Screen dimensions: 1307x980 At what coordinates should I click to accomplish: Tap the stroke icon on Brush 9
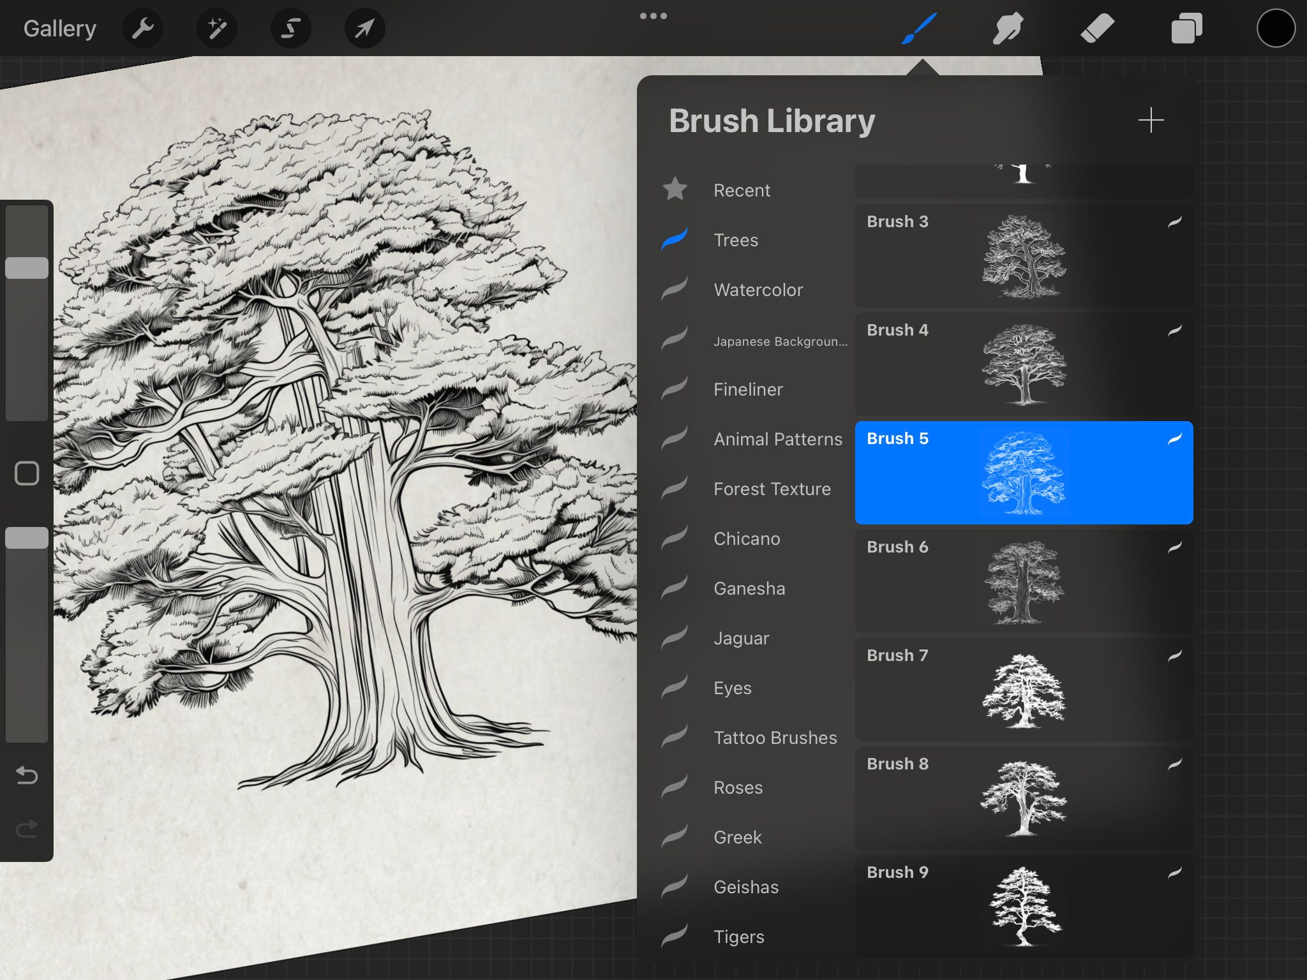click(x=1175, y=872)
